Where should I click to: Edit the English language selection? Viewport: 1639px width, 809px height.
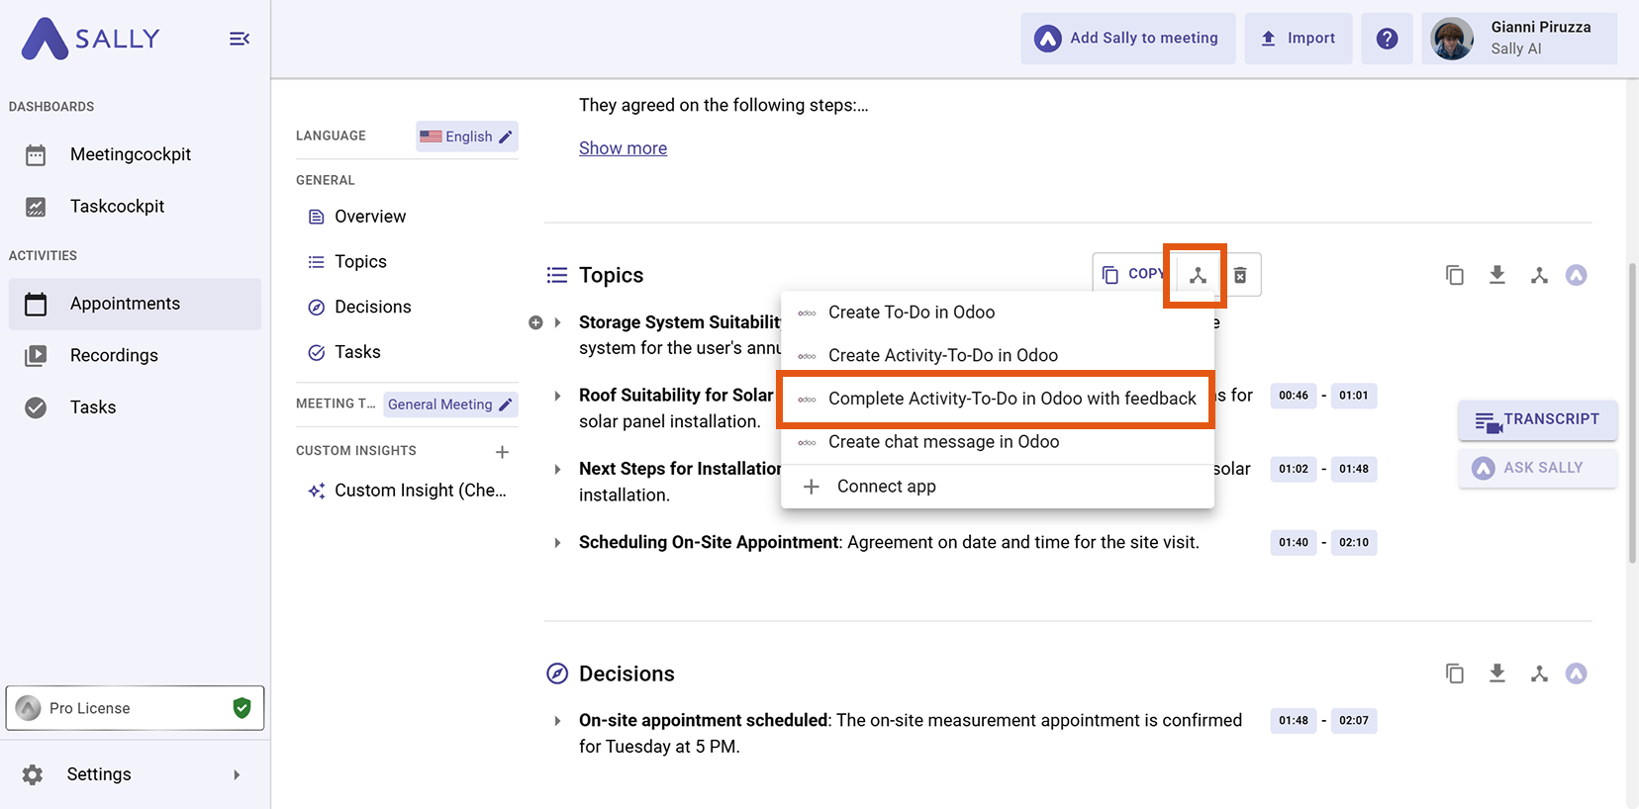pos(467,136)
